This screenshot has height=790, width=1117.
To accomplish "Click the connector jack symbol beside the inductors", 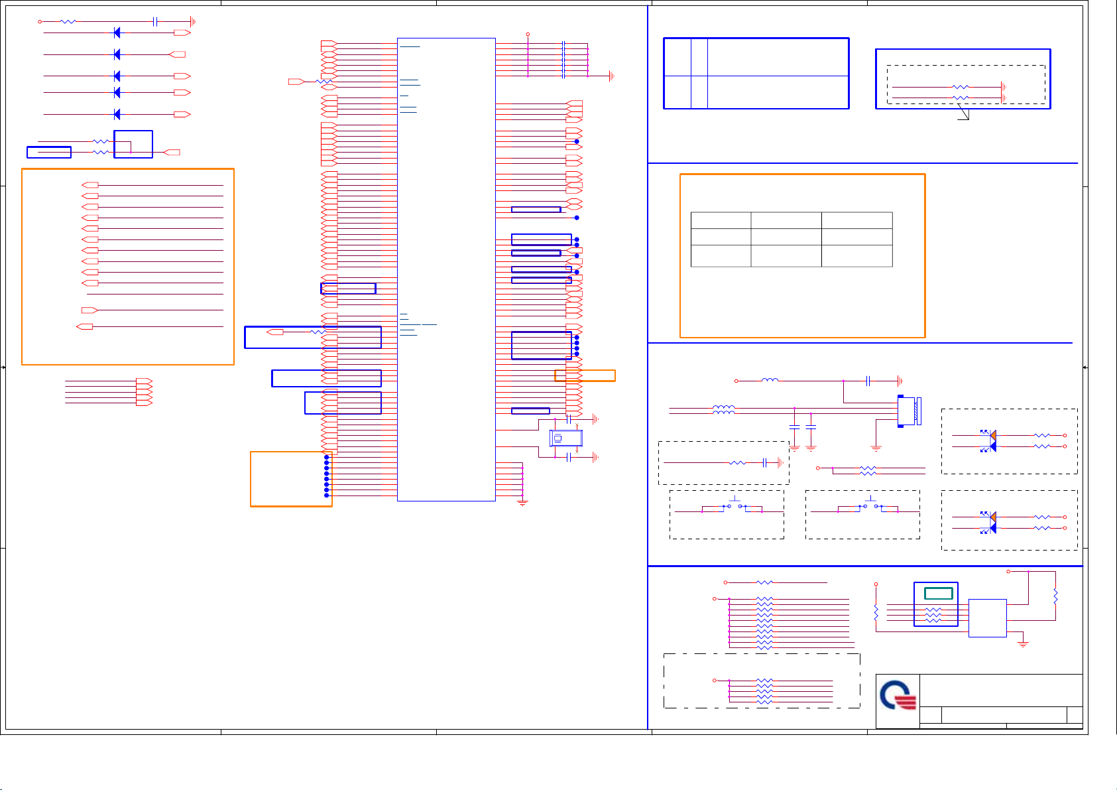I will (x=908, y=411).
